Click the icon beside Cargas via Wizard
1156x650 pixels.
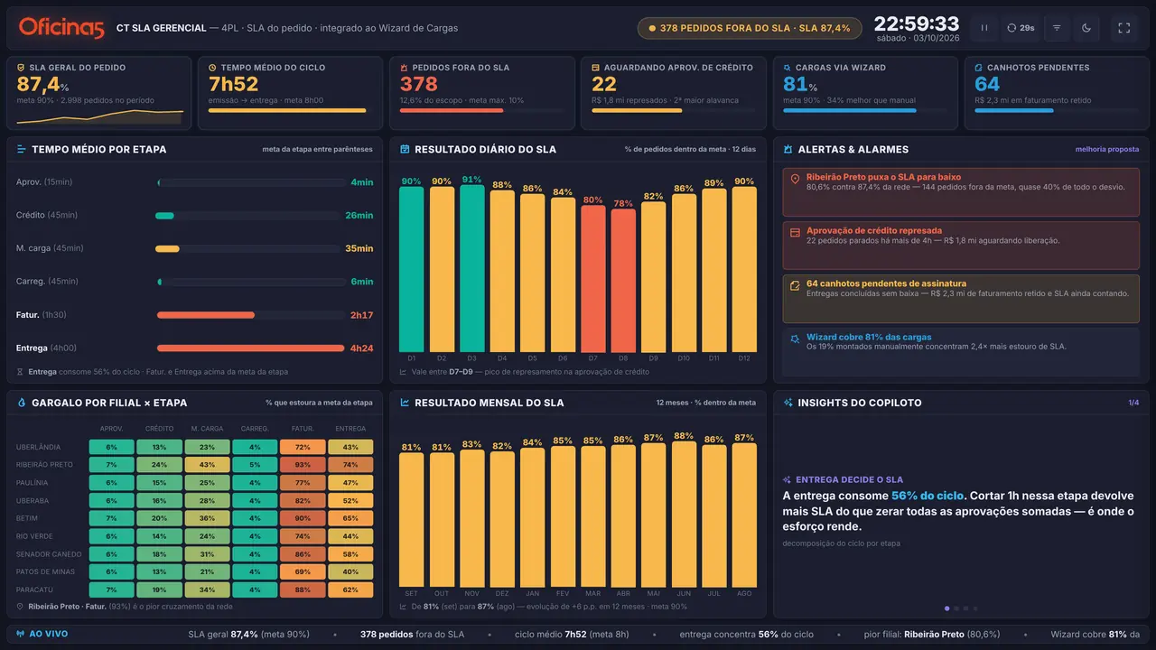pyautogui.click(x=787, y=68)
